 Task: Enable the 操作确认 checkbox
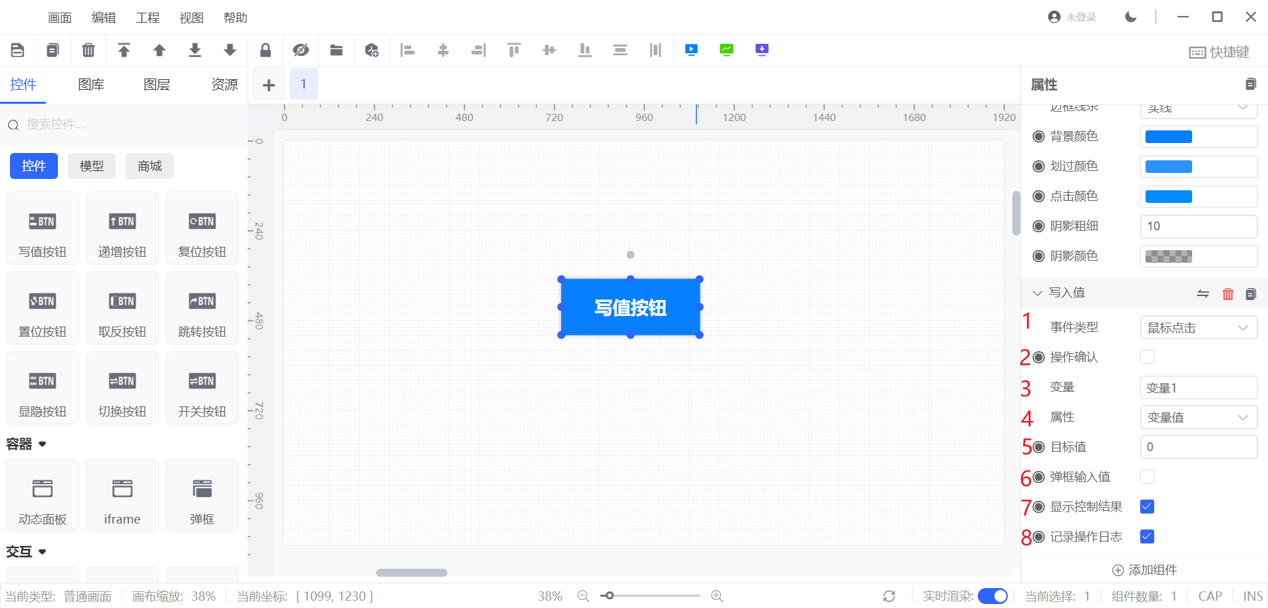point(1147,357)
